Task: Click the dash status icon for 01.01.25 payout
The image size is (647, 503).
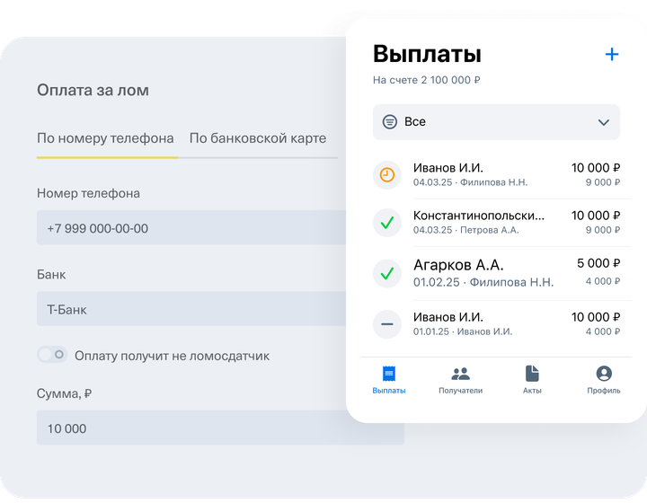Action: coord(387,324)
